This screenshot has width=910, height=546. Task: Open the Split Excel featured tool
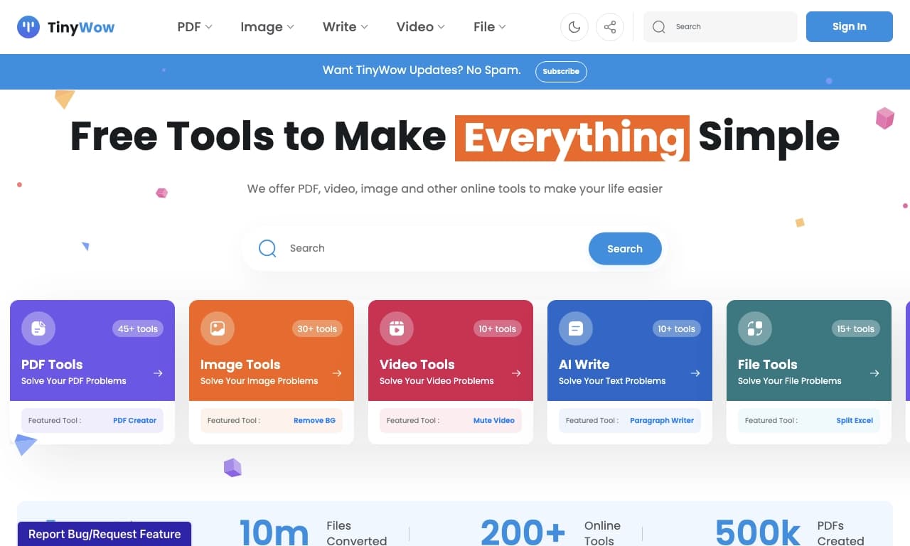click(x=855, y=420)
